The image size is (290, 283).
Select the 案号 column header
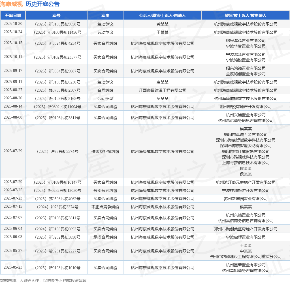tap(56, 16)
